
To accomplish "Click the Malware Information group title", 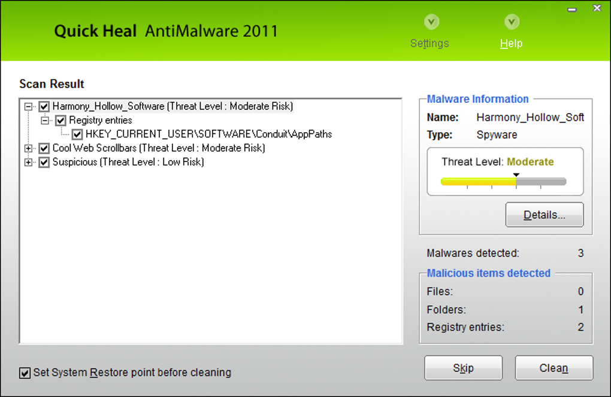I will pos(478,99).
